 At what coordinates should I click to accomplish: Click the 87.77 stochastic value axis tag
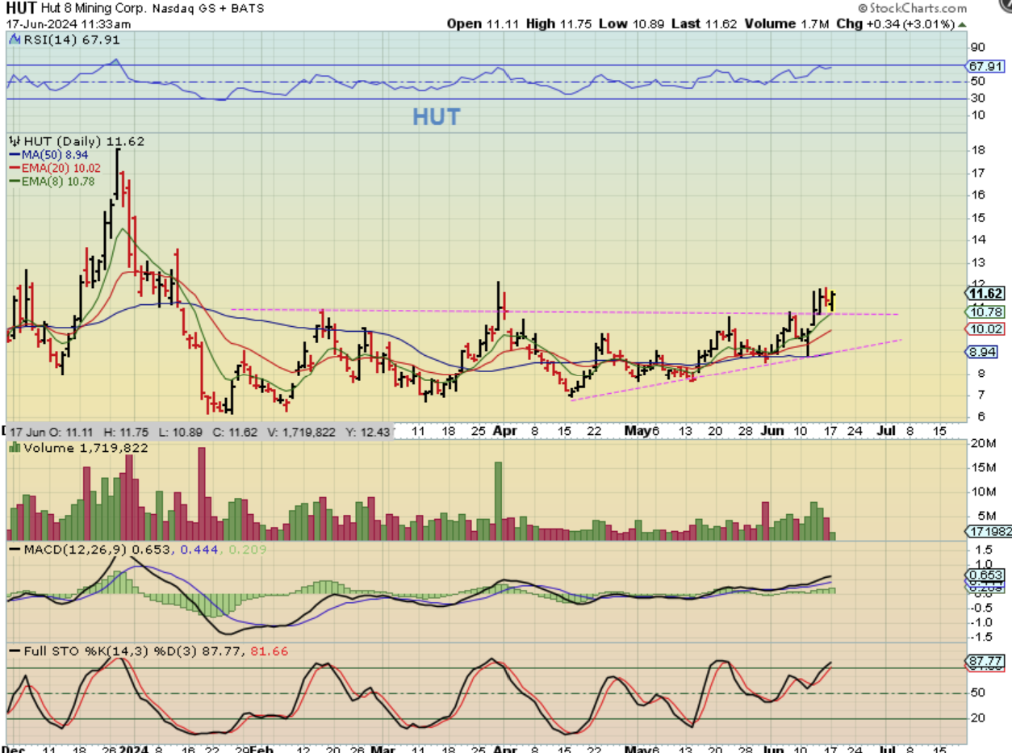click(984, 660)
